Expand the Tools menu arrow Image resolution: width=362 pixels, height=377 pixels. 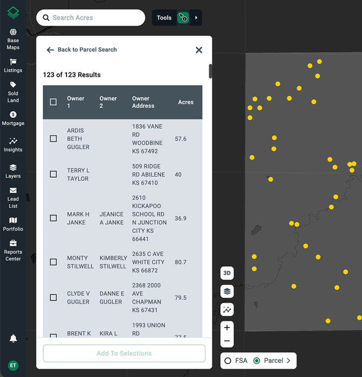click(x=196, y=18)
